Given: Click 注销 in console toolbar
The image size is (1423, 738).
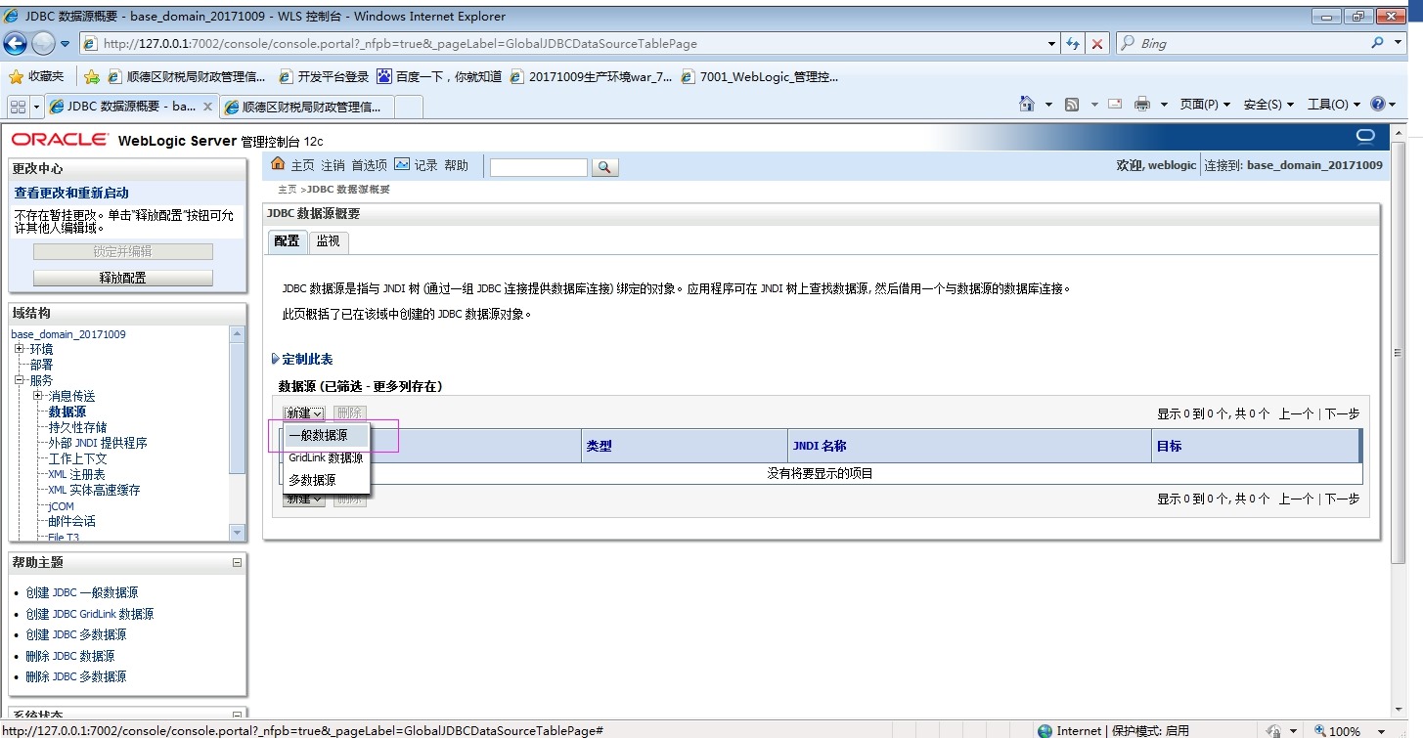Looking at the screenshot, I should [333, 165].
